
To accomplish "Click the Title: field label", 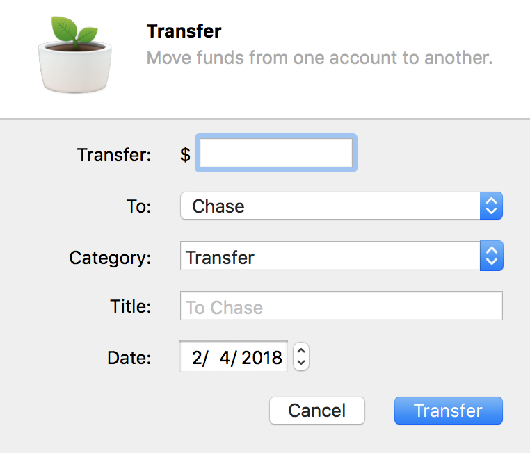I will coord(131,306).
